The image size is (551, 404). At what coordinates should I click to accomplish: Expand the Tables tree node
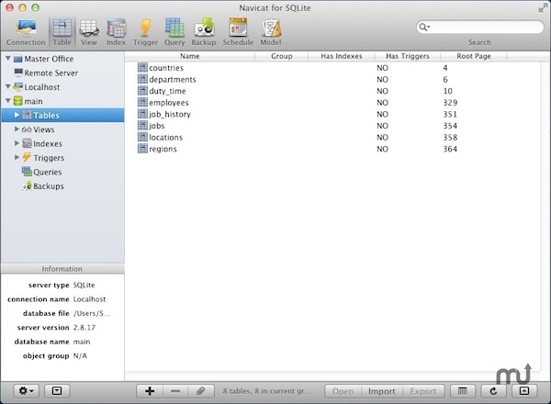[17, 115]
